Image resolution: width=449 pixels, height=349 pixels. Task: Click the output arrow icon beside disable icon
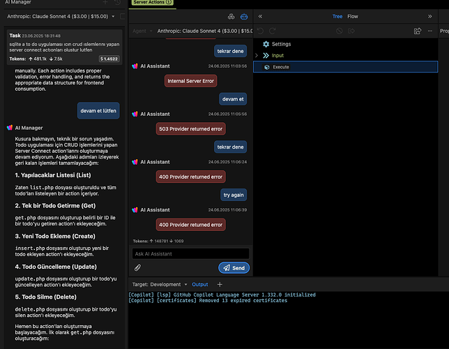351,31
